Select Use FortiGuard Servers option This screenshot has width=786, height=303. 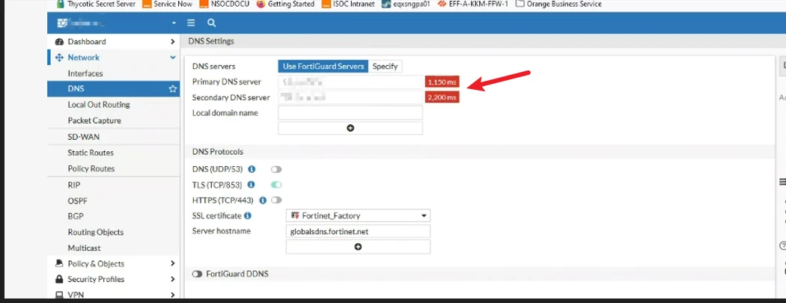point(323,66)
